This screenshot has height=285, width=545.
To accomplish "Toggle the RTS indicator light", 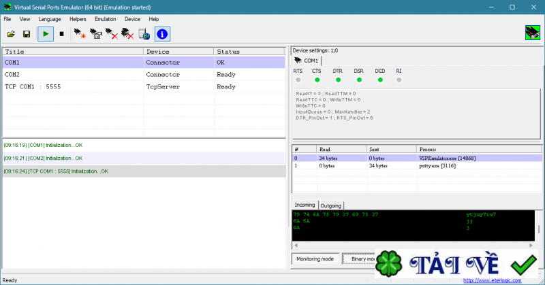I will pos(298,80).
